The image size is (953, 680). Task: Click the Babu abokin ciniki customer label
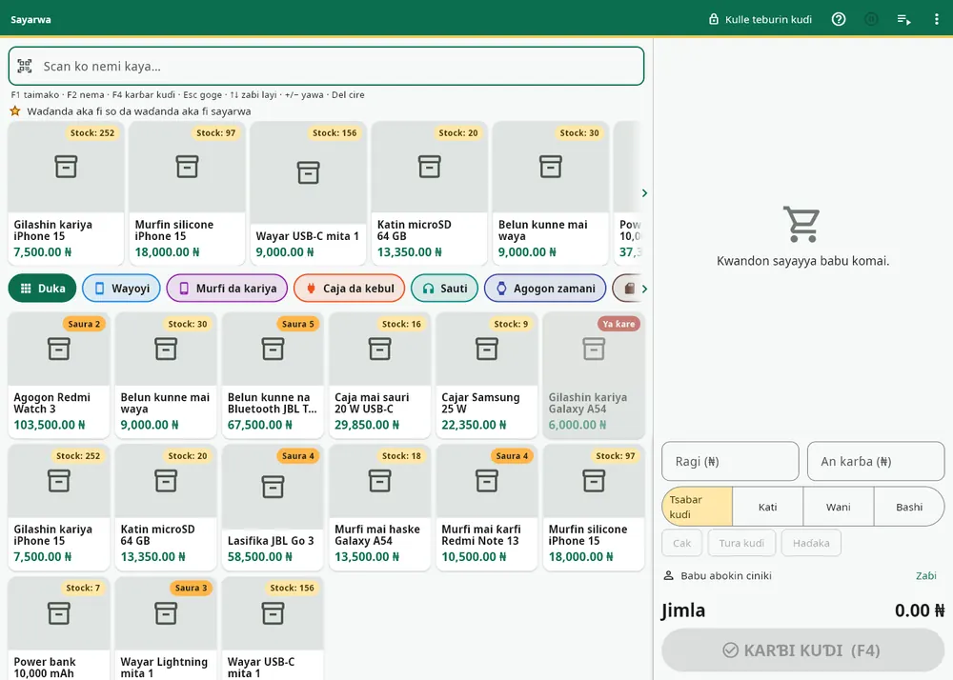(x=725, y=575)
